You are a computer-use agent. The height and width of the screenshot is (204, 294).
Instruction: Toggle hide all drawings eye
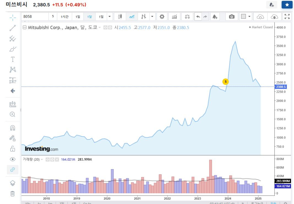pos(13,159)
